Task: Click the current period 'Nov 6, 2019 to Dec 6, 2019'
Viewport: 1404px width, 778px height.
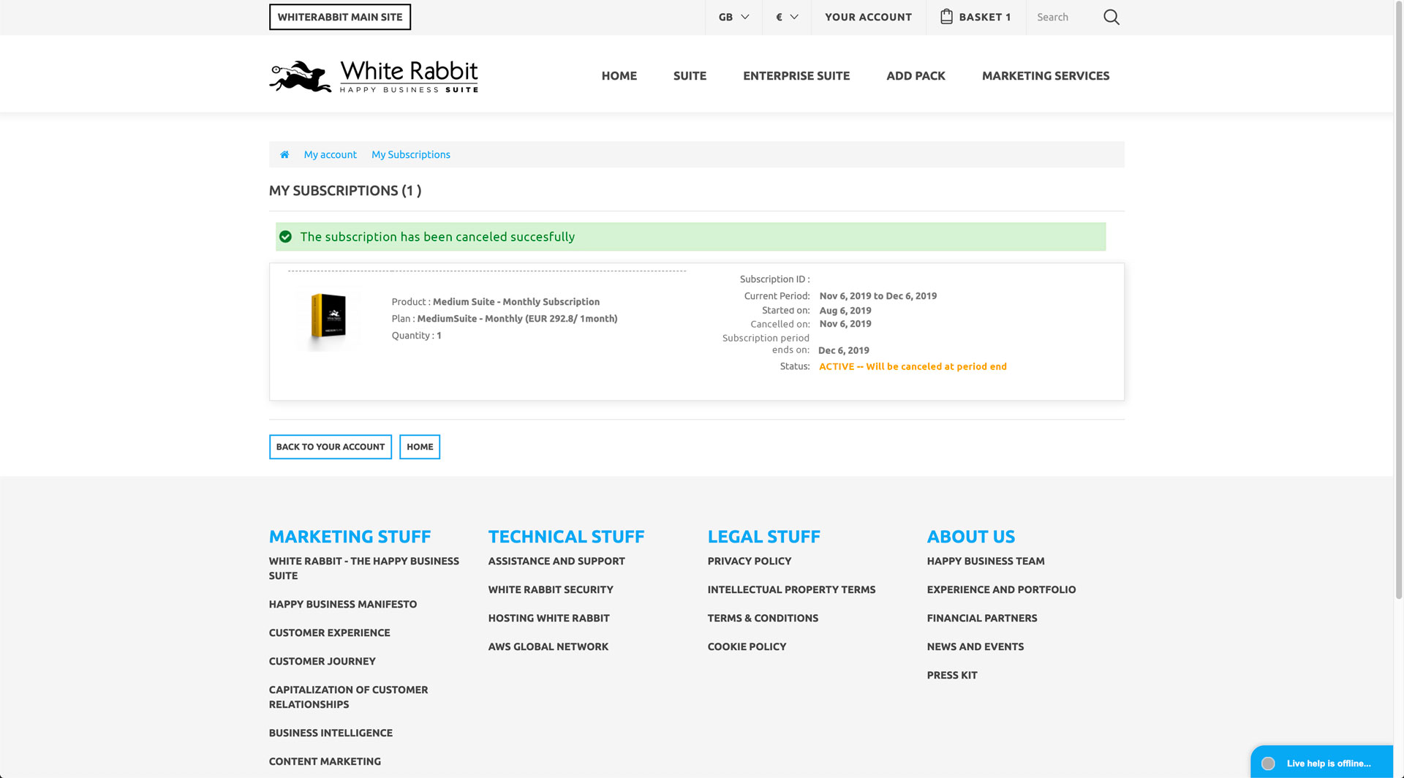Action: (x=878, y=296)
